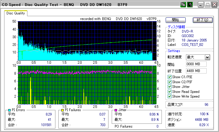Open the 転送速度 speed dropdown
Viewport: 219px width, 132px height.
click(x=208, y=57)
